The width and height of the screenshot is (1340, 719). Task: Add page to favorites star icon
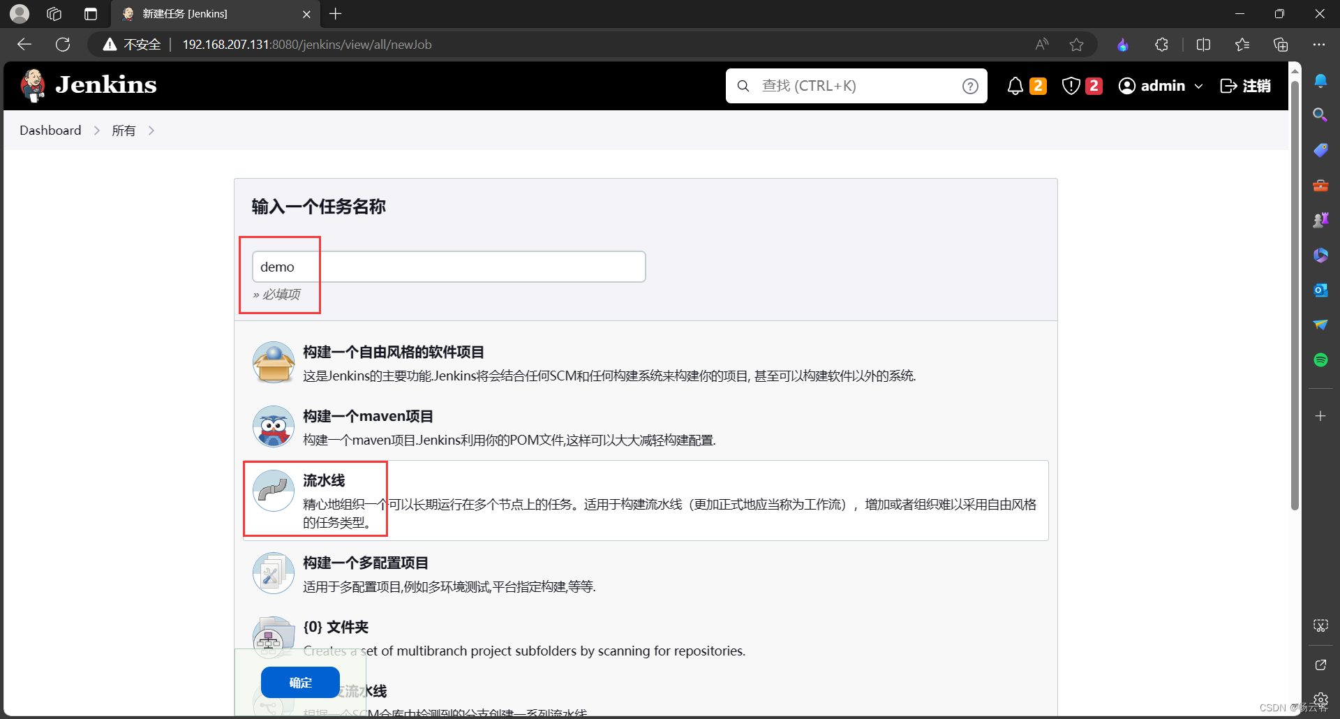tap(1077, 45)
